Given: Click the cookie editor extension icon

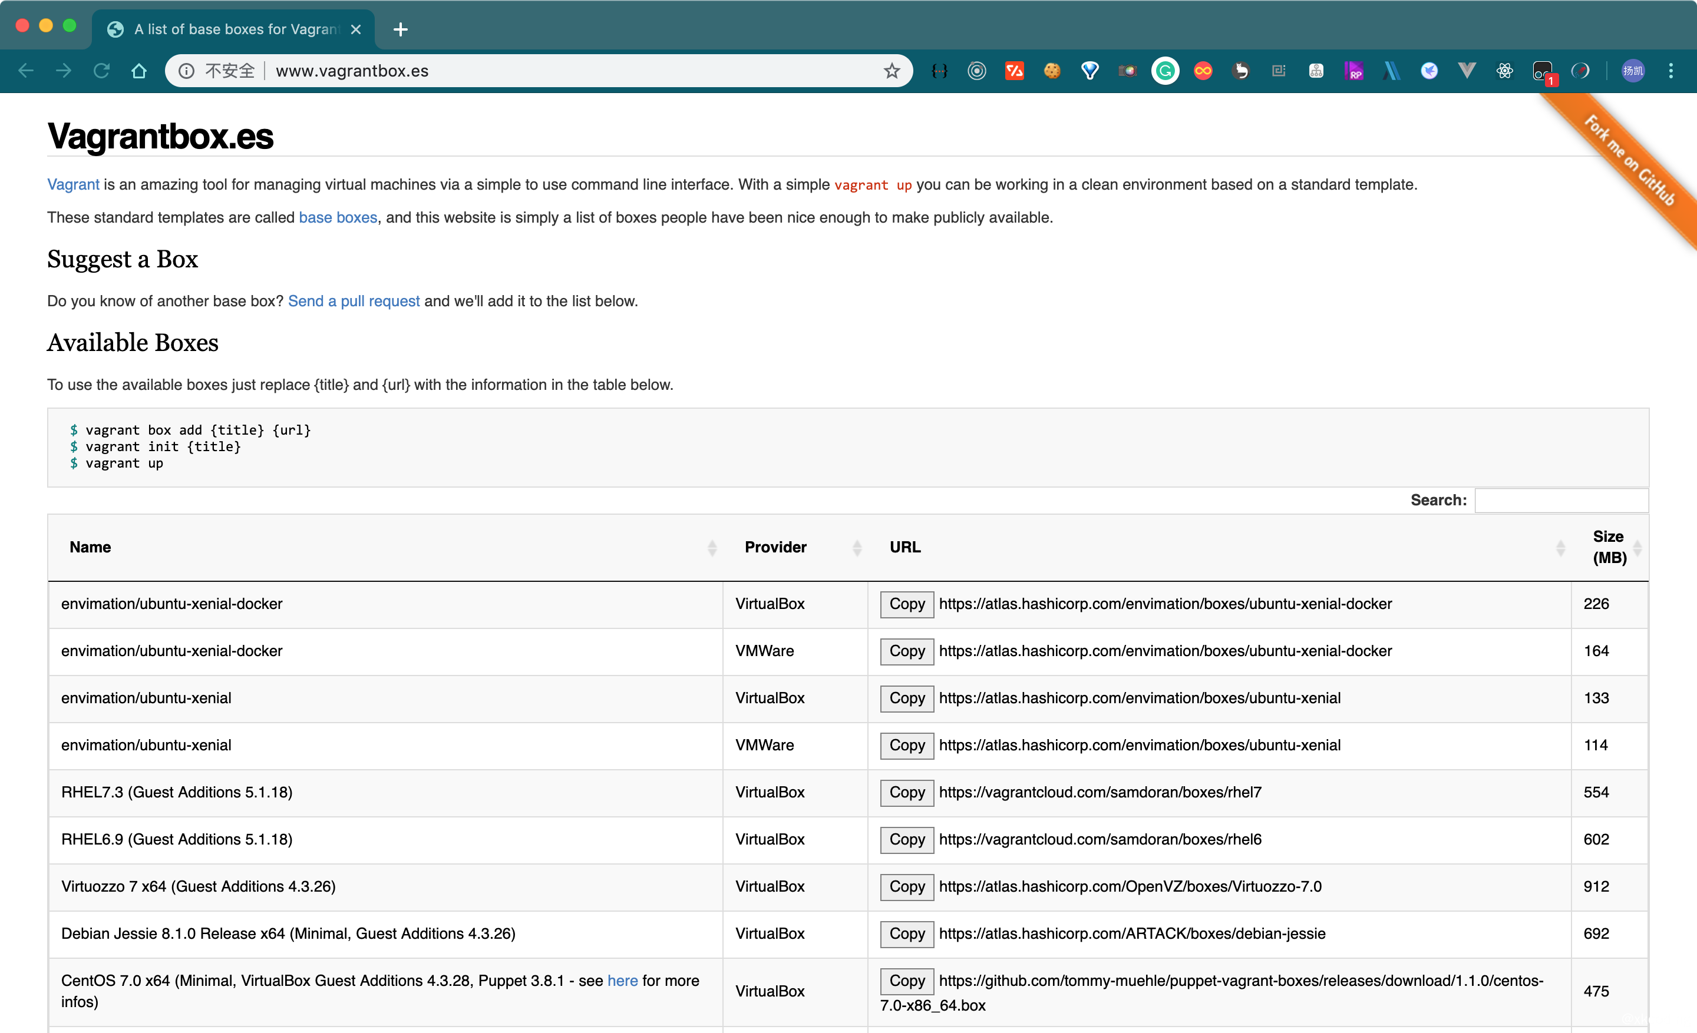Looking at the screenshot, I should (1052, 71).
